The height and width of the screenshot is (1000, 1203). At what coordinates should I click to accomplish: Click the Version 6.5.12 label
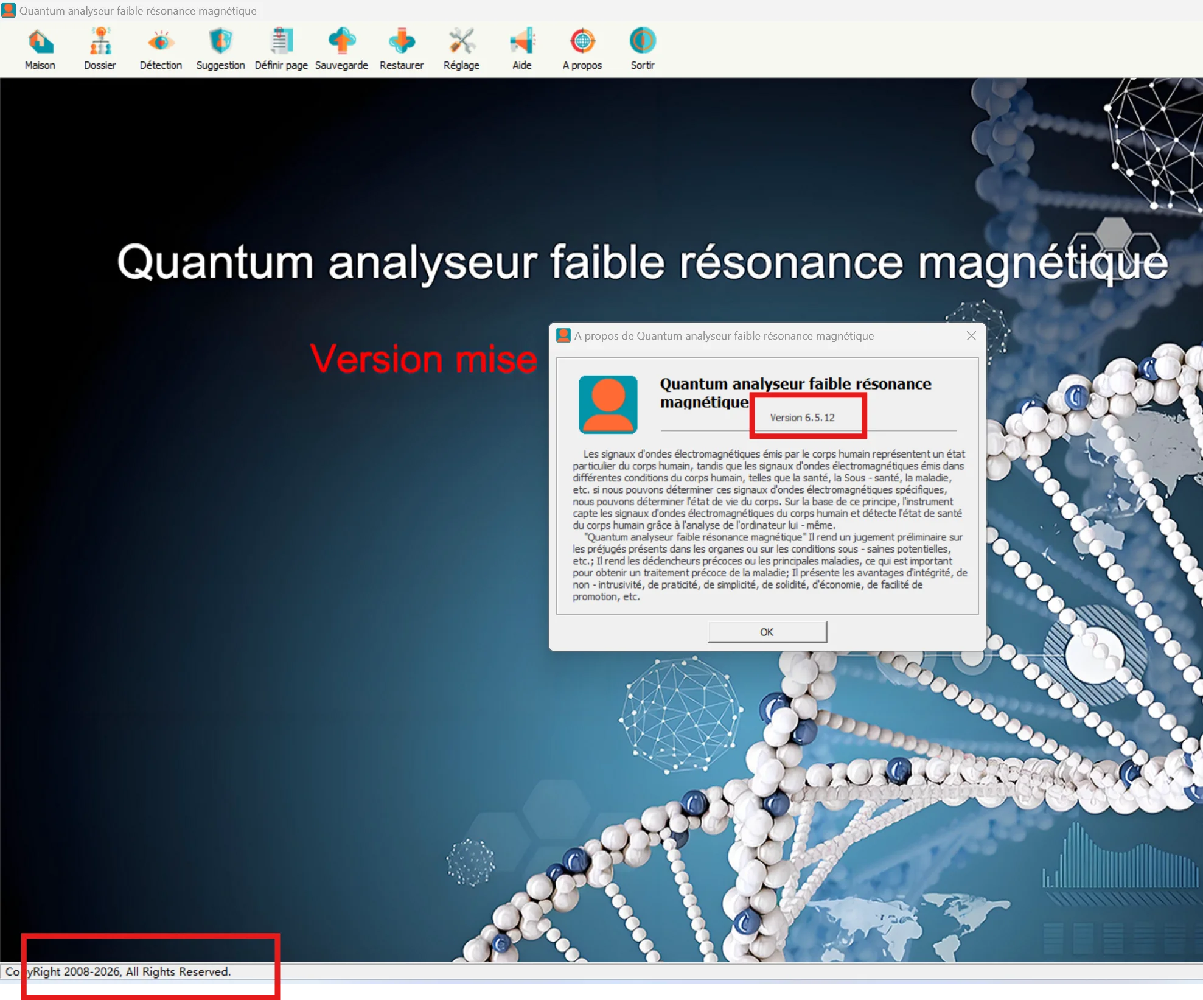tap(802, 418)
